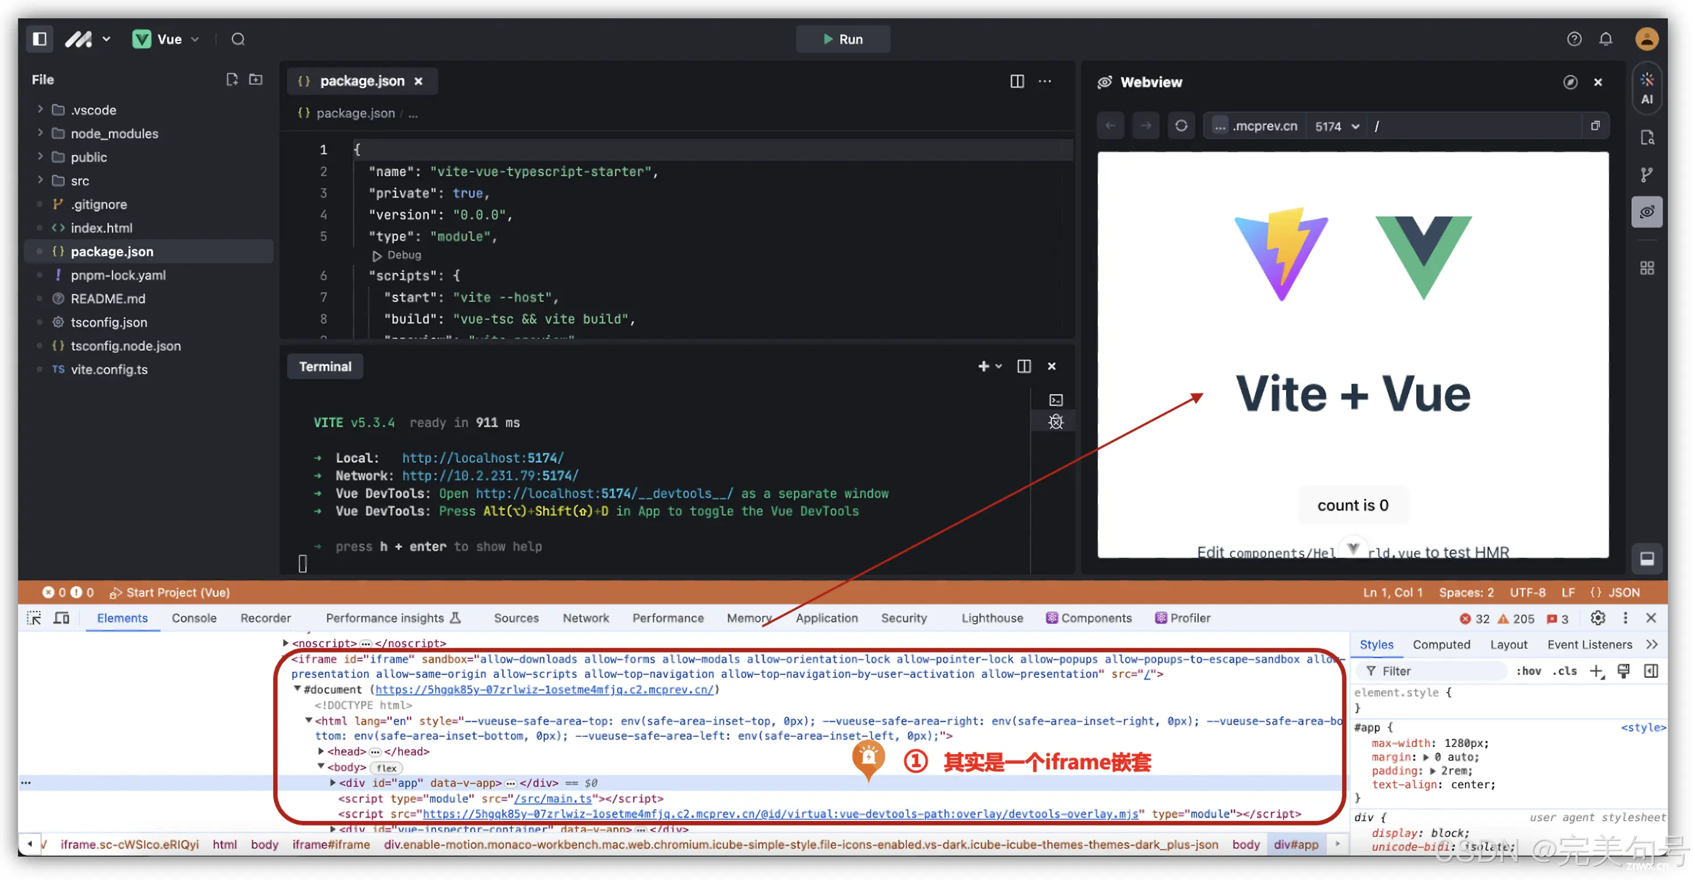This screenshot has width=1693, height=880.
Task: Reload the Webview page
Action: 1181,125
